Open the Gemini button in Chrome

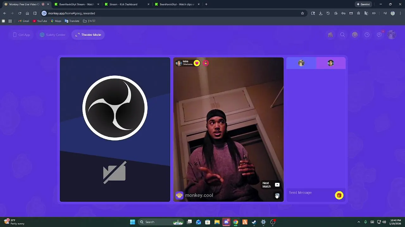click(x=363, y=4)
